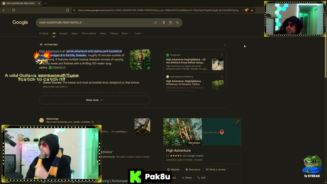Open the News tab
The height and width of the screenshot is (184, 327).
tap(103, 33)
